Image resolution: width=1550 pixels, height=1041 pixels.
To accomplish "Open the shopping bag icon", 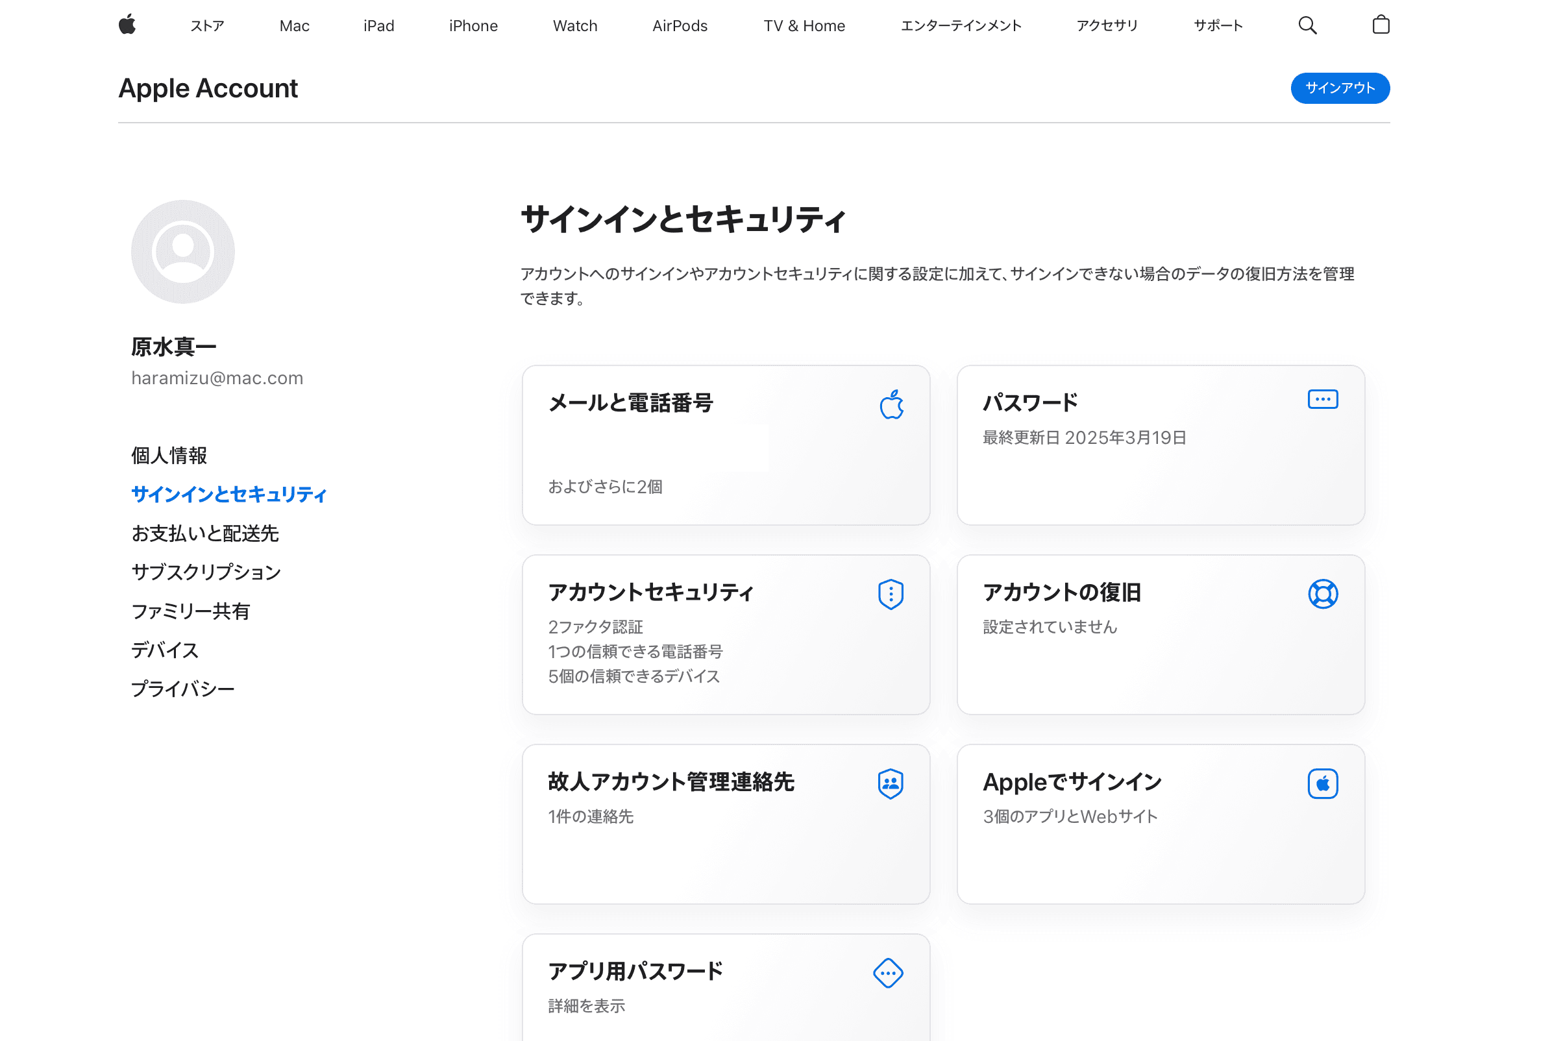I will (1380, 25).
